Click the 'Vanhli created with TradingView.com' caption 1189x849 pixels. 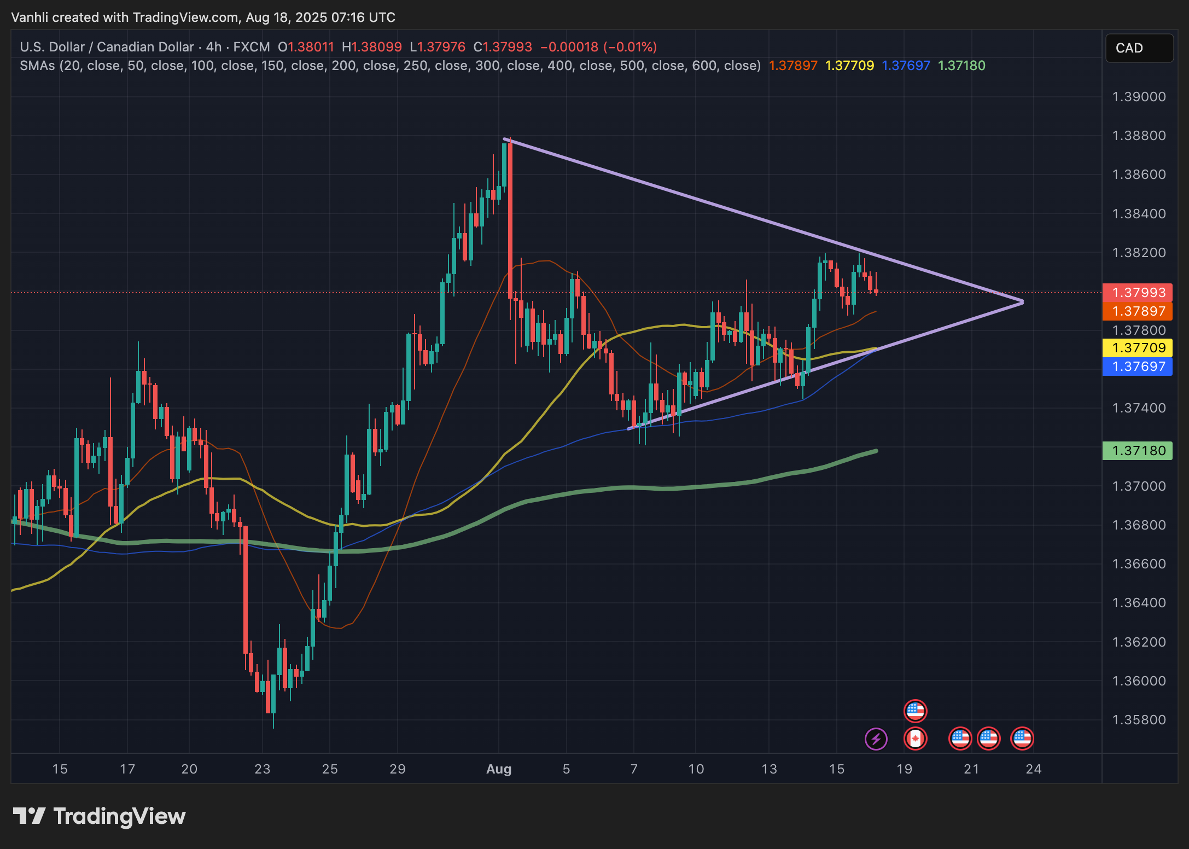[125, 18]
